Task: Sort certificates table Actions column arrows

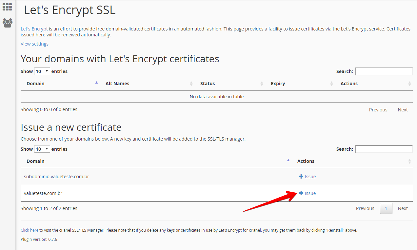Action: coord(409,84)
